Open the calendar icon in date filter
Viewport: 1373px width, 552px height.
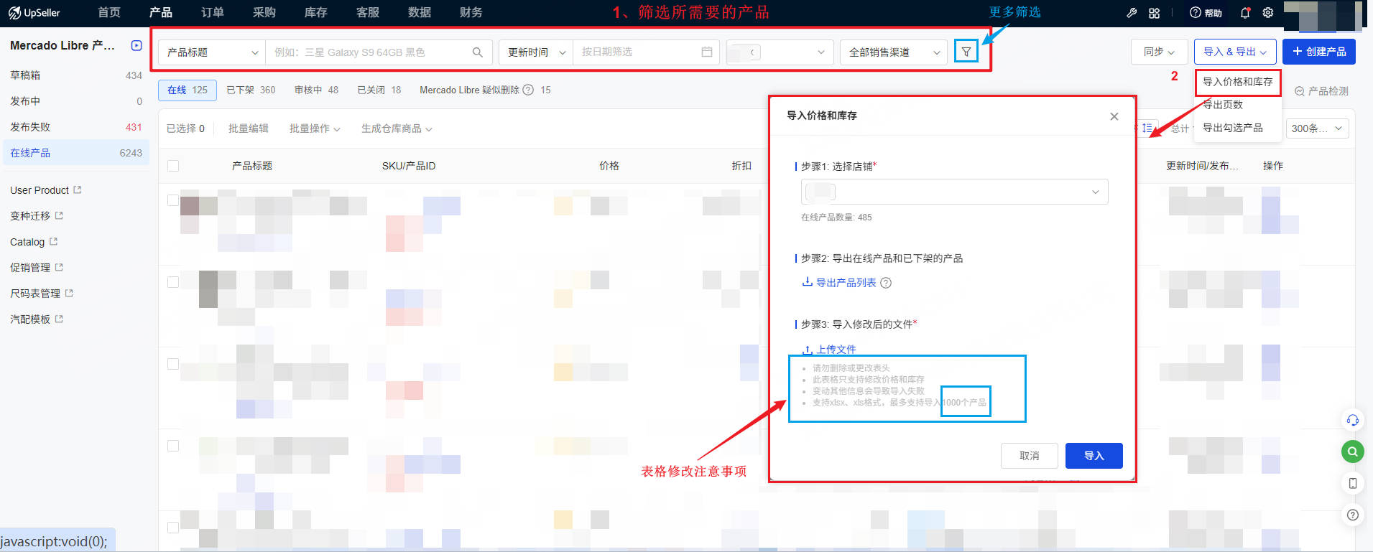[x=707, y=52]
